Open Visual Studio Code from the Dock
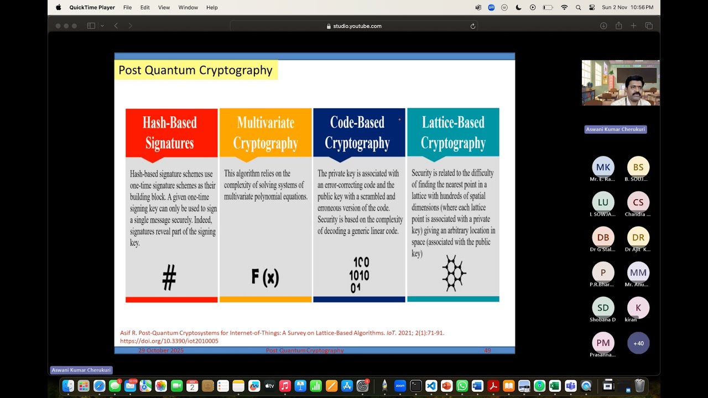This screenshot has width=708, height=398. point(430,385)
